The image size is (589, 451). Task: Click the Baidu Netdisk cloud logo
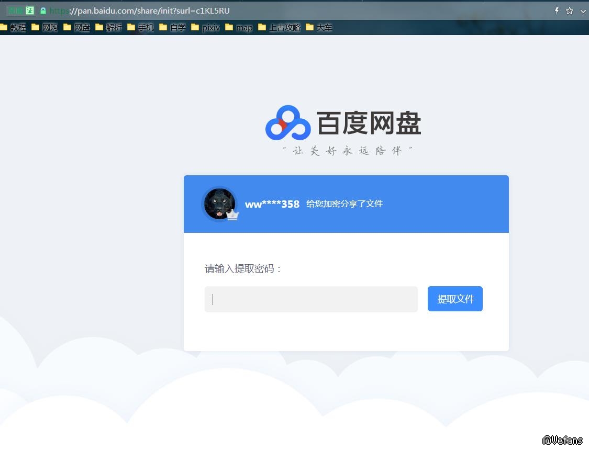click(288, 123)
